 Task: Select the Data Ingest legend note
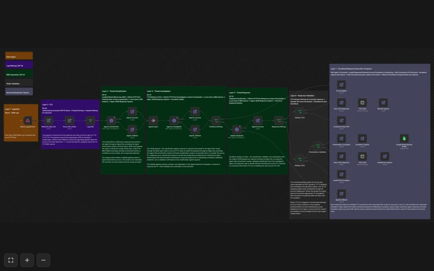pyautogui.click(x=19, y=56)
